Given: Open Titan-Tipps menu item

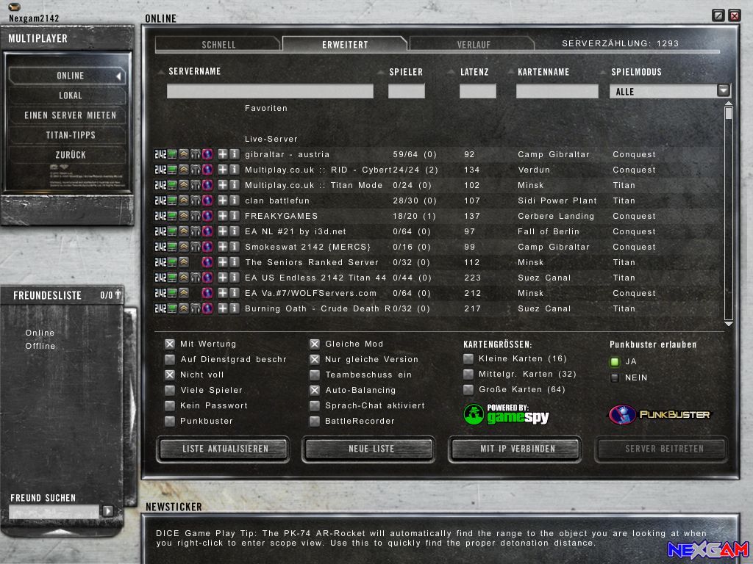Looking at the screenshot, I should 70,135.
